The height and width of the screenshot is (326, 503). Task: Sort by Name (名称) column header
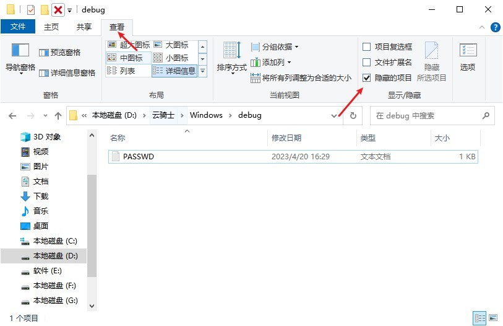coord(187,138)
